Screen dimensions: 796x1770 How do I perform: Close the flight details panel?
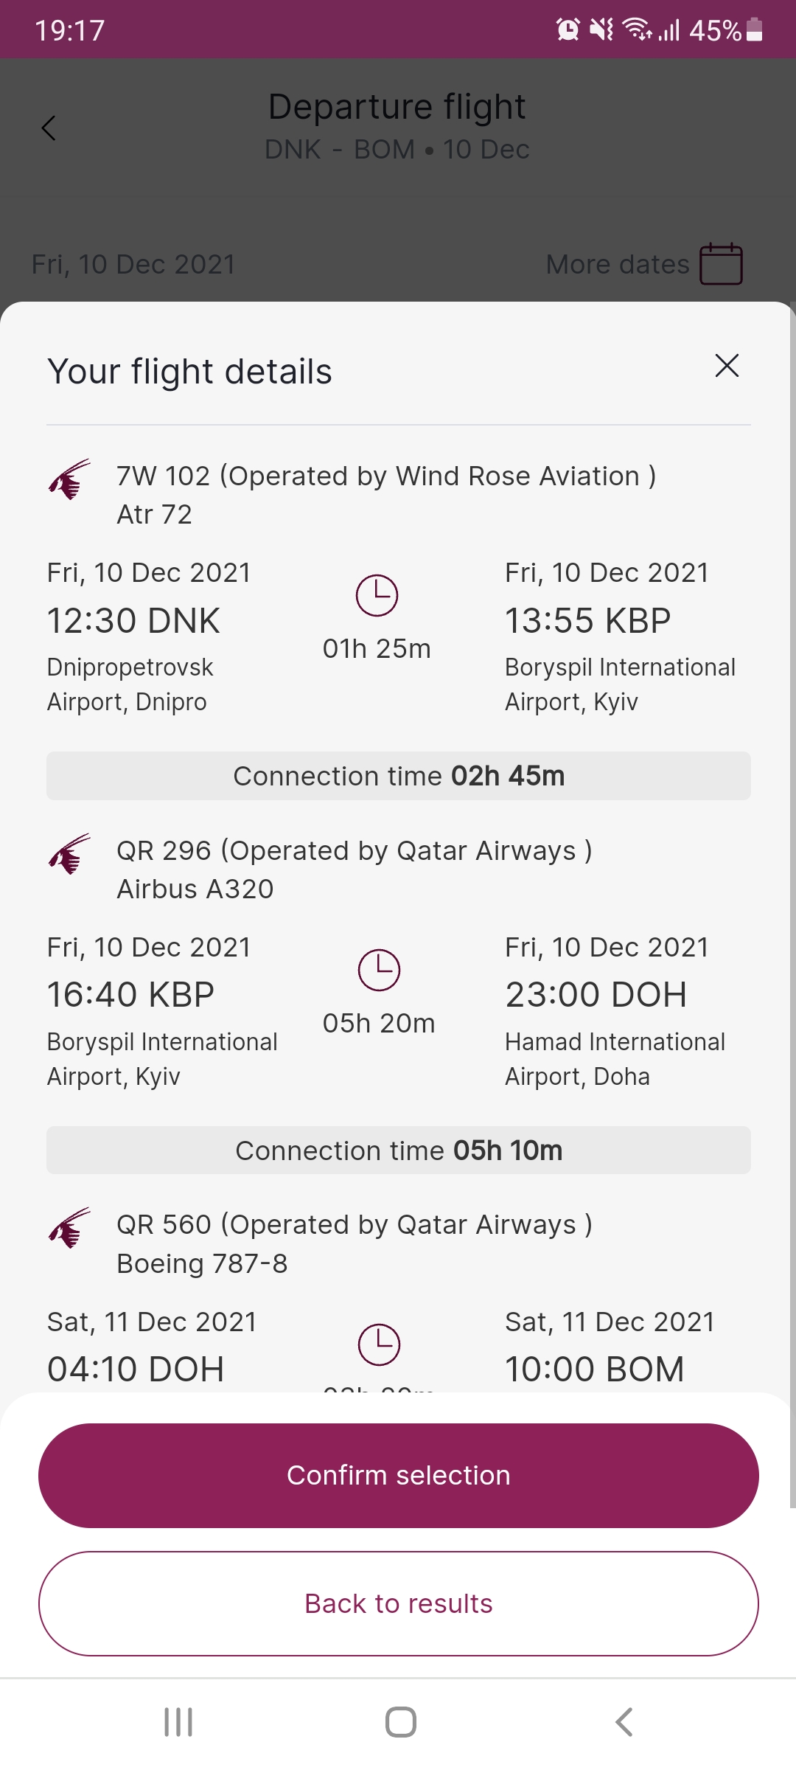(727, 366)
